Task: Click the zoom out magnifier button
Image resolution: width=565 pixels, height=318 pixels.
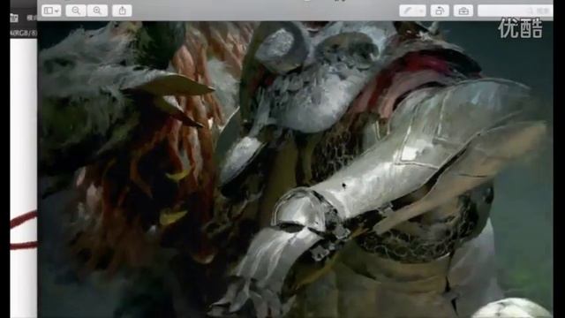Action: [x=76, y=11]
